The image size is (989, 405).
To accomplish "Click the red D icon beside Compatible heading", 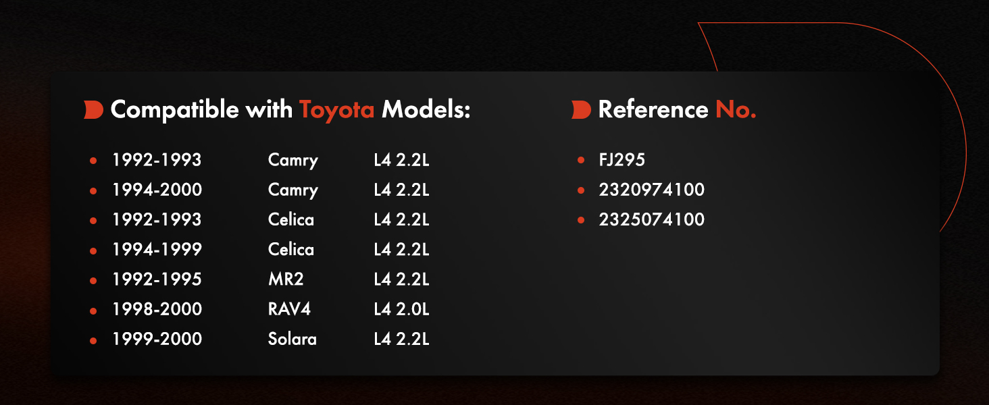I will [93, 109].
